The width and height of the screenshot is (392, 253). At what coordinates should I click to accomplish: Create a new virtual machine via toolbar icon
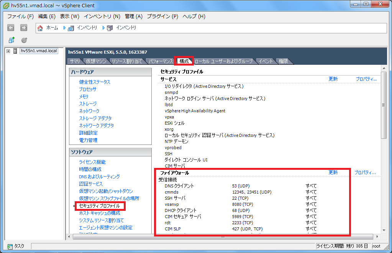(11, 40)
